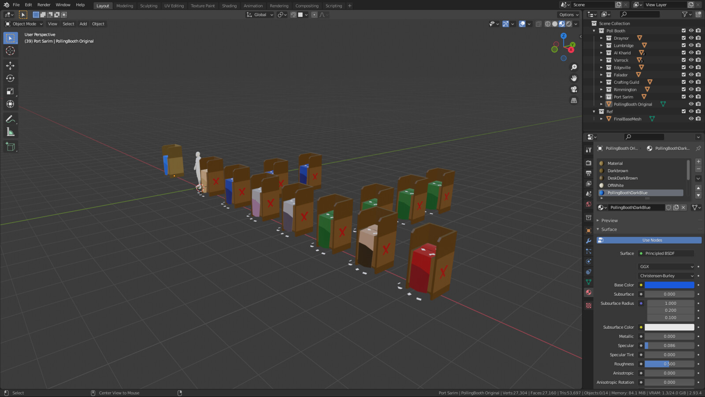Hide the Draynor collection with eye icon

691,38
